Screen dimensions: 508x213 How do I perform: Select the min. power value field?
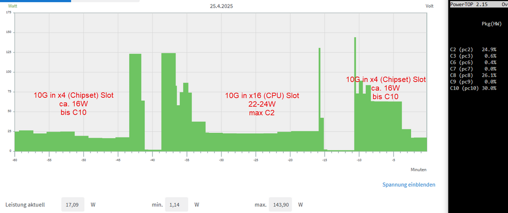point(176,204)
